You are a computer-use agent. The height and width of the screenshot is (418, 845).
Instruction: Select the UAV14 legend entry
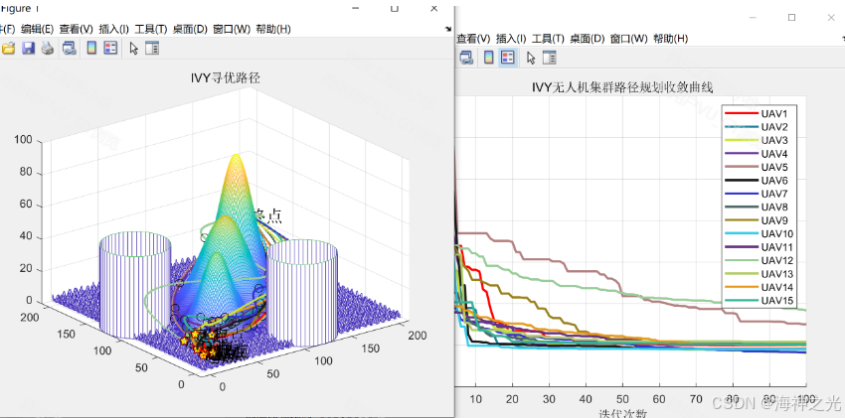coord(759,287)
